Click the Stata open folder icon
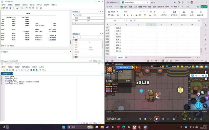This screenshot has height=130, width=209. (2, 8)
